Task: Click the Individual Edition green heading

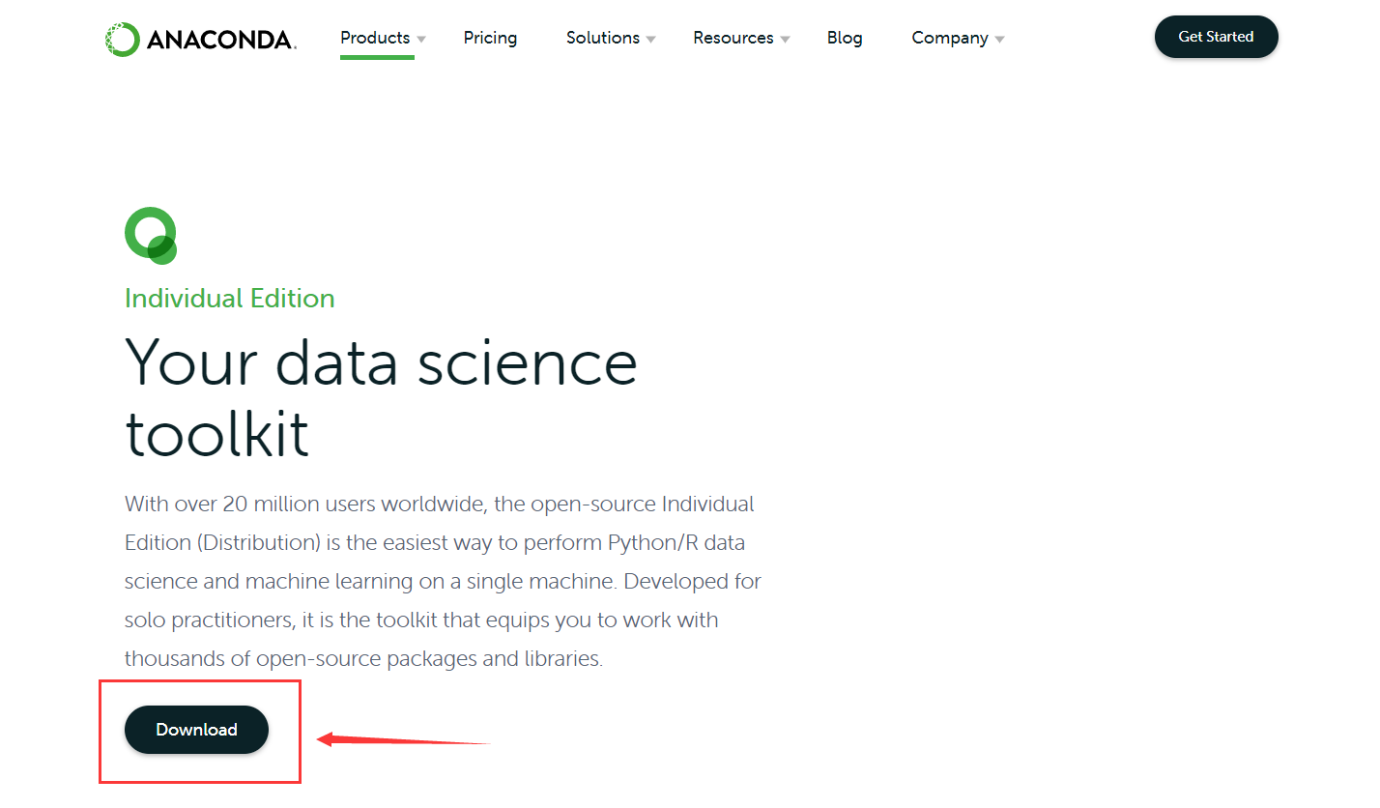Action: [230, 298]
